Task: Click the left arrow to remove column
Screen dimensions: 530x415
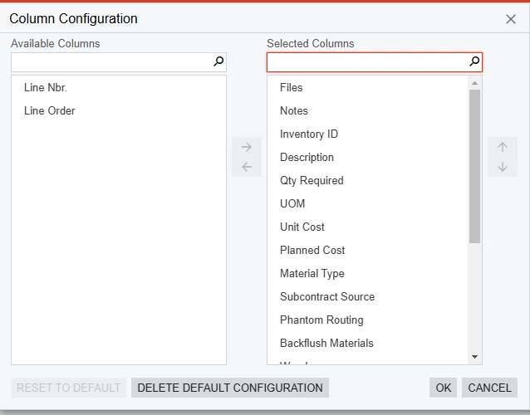Action: (x=246, y=167)
